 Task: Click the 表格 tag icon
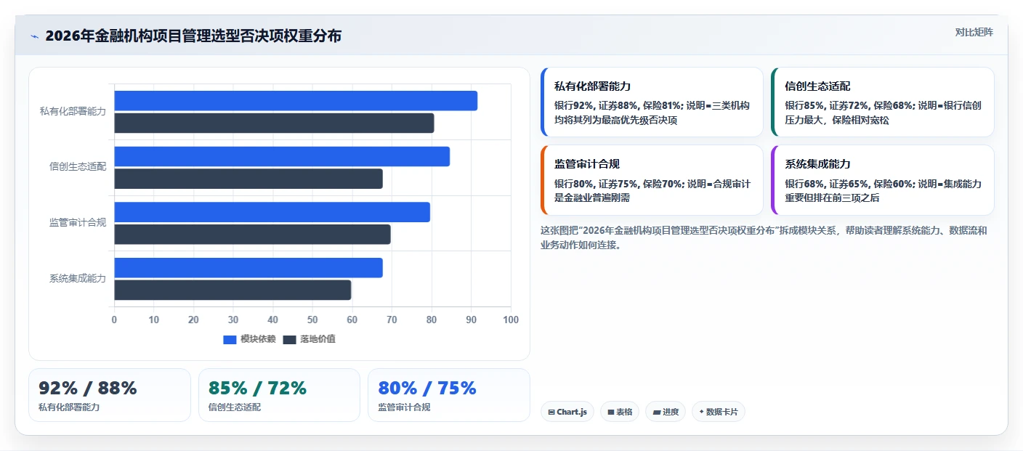pos(611,412)
